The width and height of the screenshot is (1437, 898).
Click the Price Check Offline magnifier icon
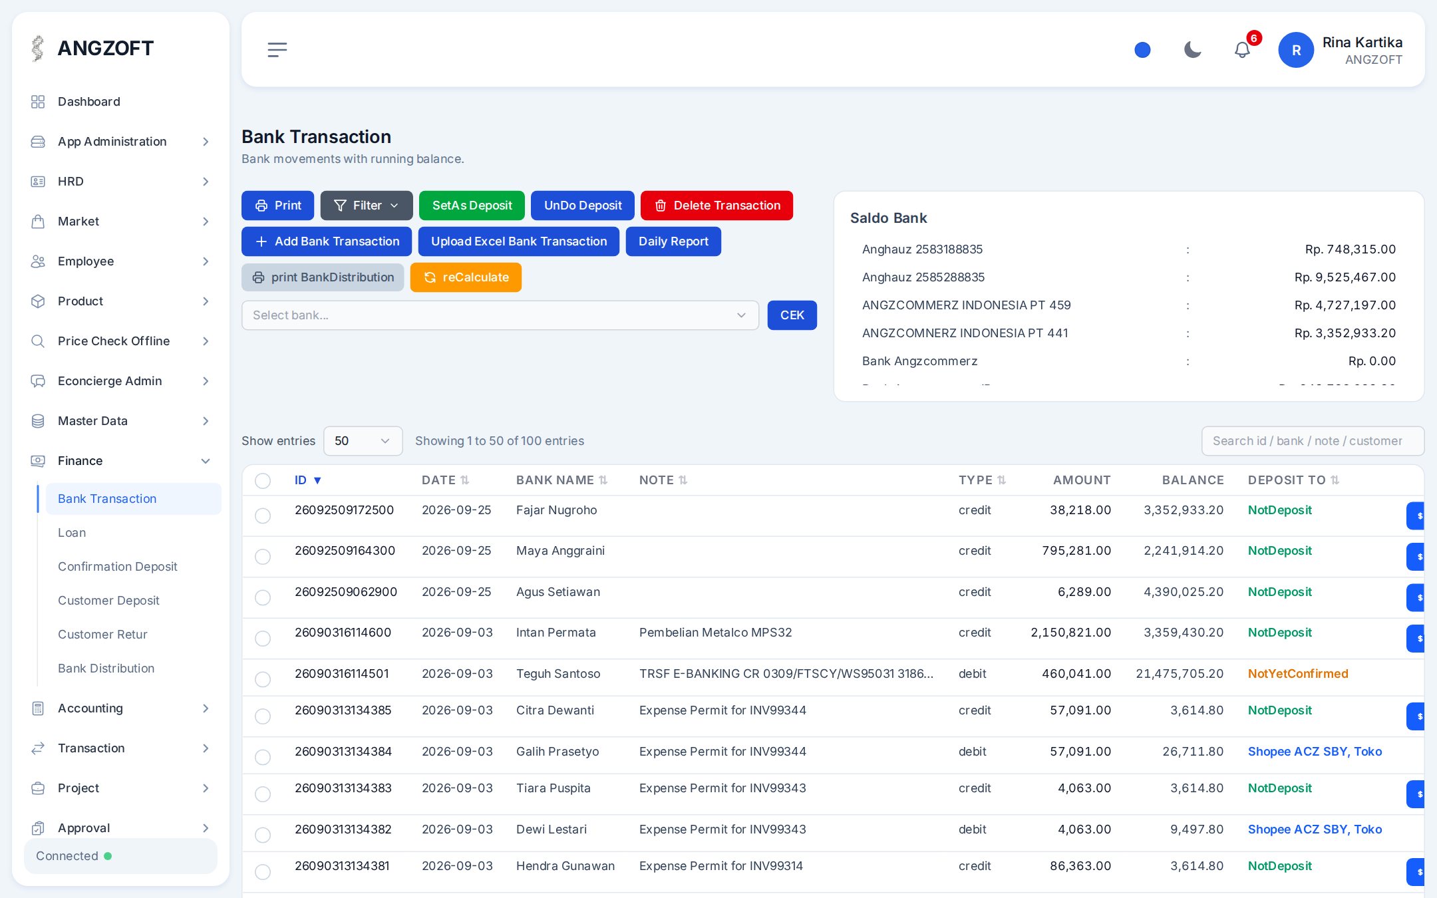pos(38,341)
